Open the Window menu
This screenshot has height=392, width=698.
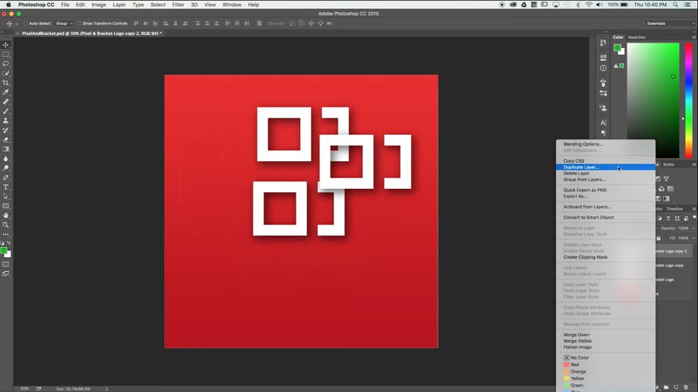231,5
